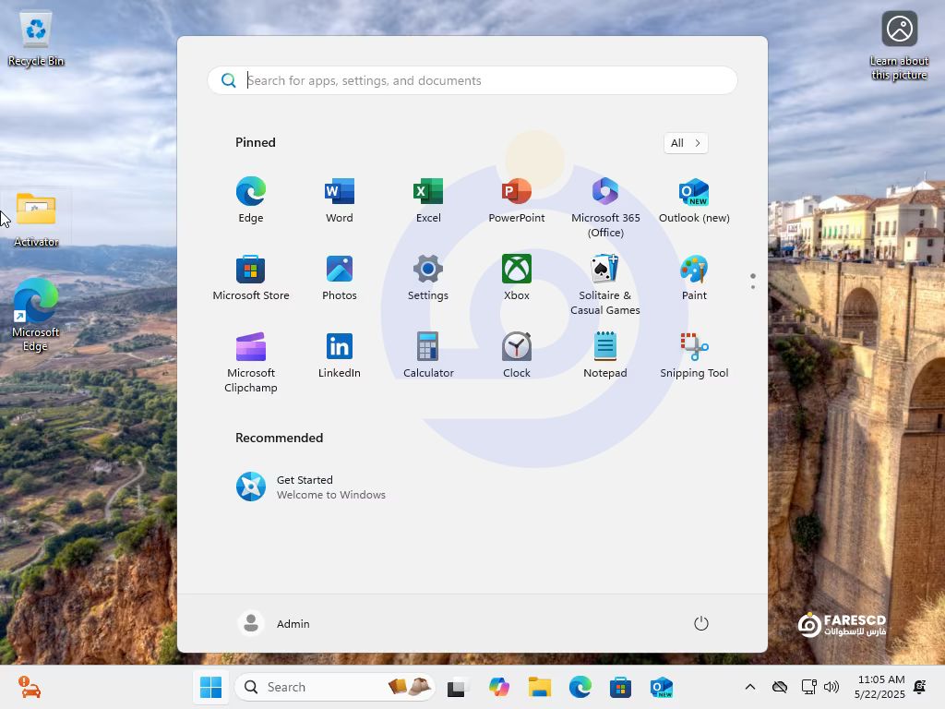Launch Calculator from pinned apps
This screenshot has height=709, width=945.
coord(428,354)
